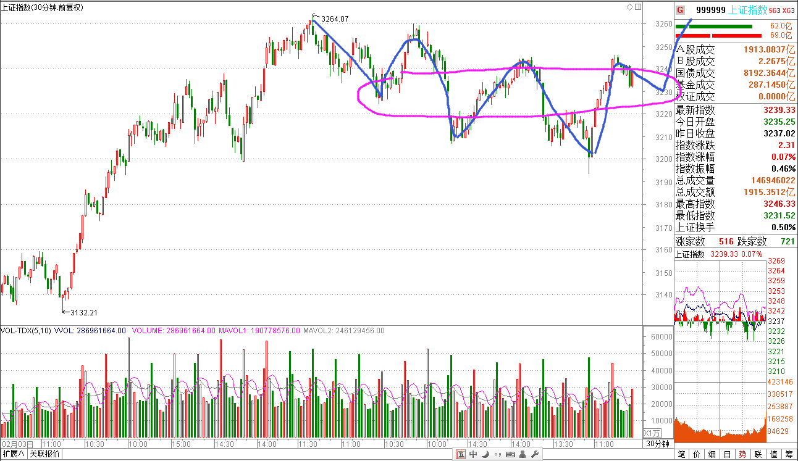Open the IME wrench settings icon

coord(535,455)
